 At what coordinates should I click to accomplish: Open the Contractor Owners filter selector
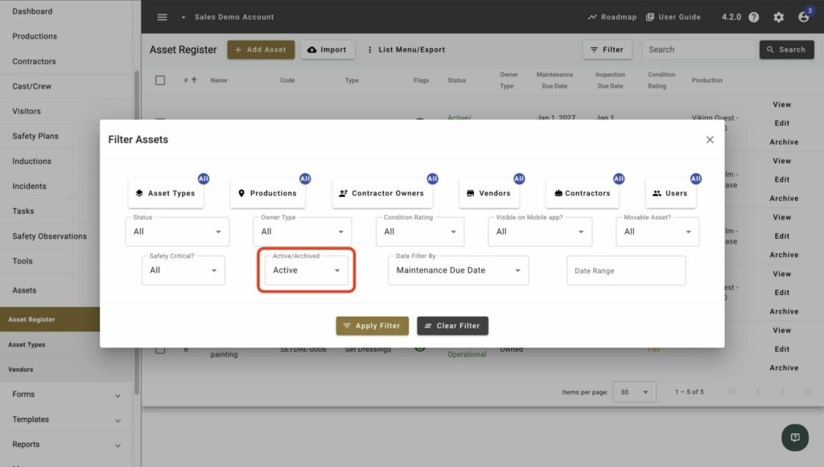(x=382, y=193)
